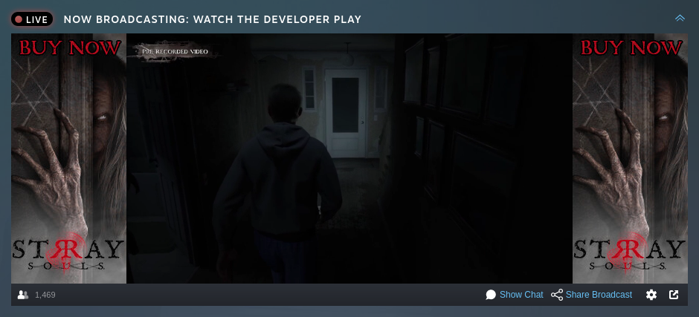The image size is (699, 317).
Task: Click the broadcast video of the hooded boy
Action: [349, 159]
